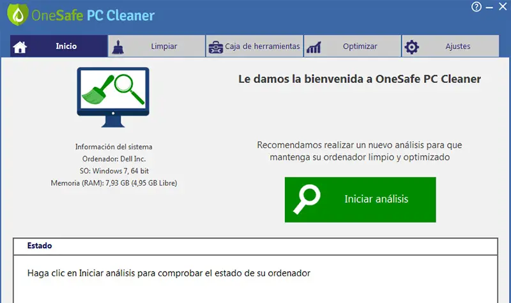Click the OneSafe shield logo
The image size is (511, 303).
click(18, 15)
